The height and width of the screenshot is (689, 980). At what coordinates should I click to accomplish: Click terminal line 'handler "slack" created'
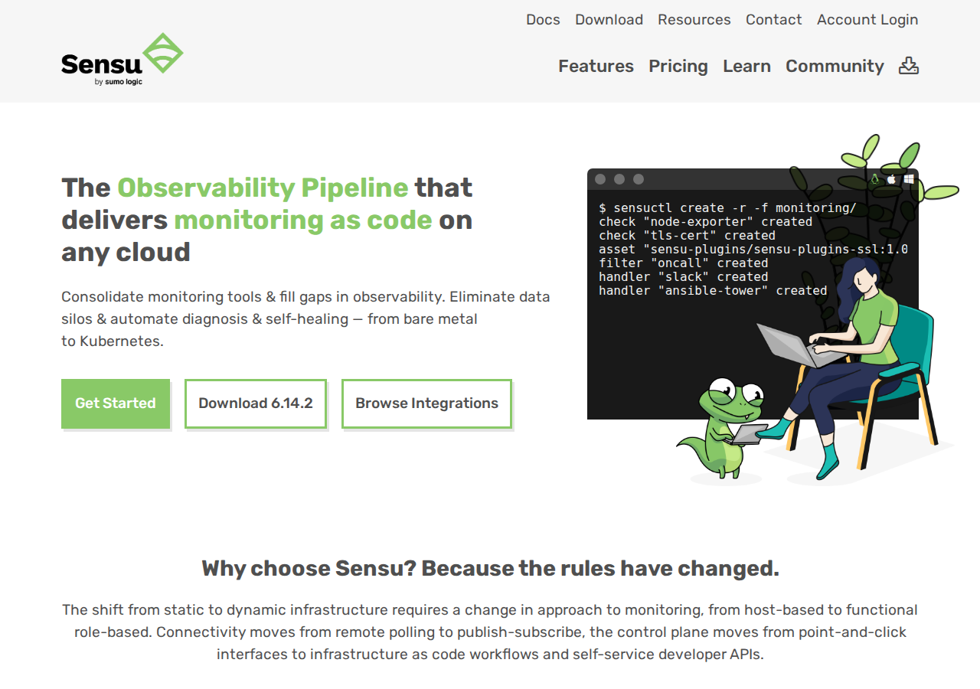683,277
